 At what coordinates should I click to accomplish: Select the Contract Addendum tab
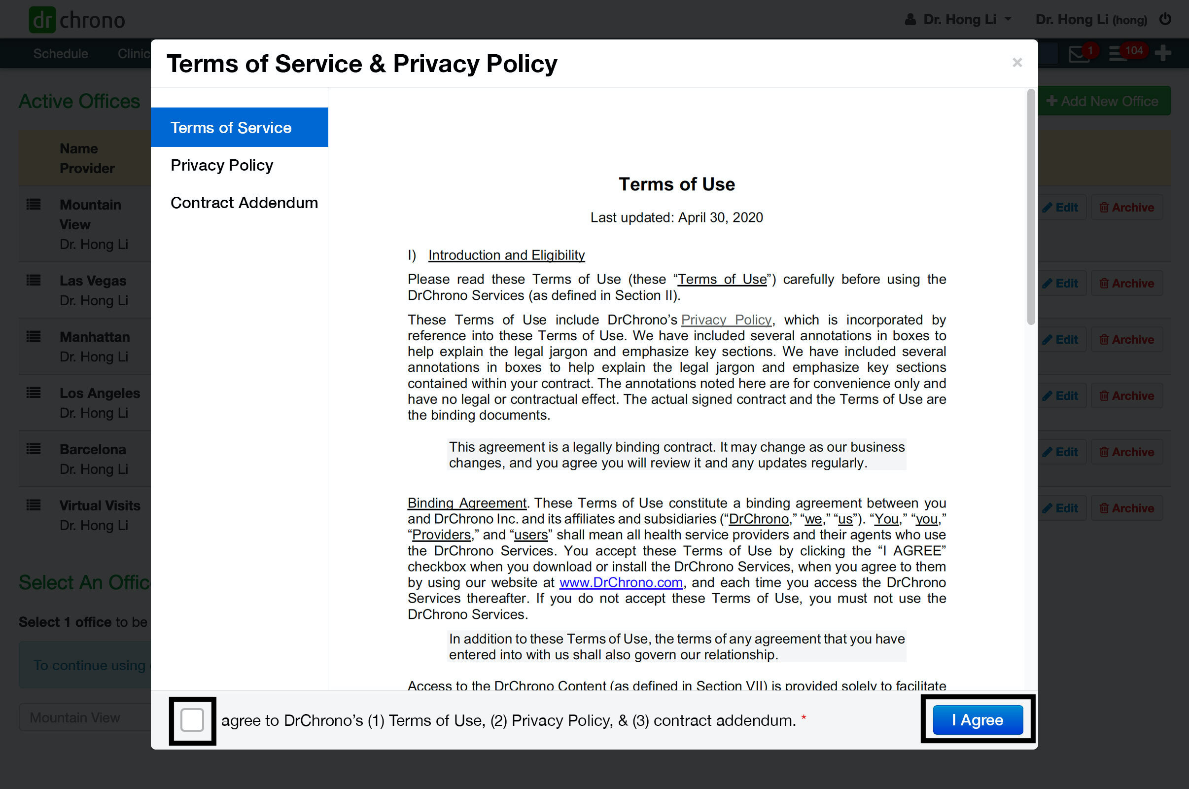(244, 203)
